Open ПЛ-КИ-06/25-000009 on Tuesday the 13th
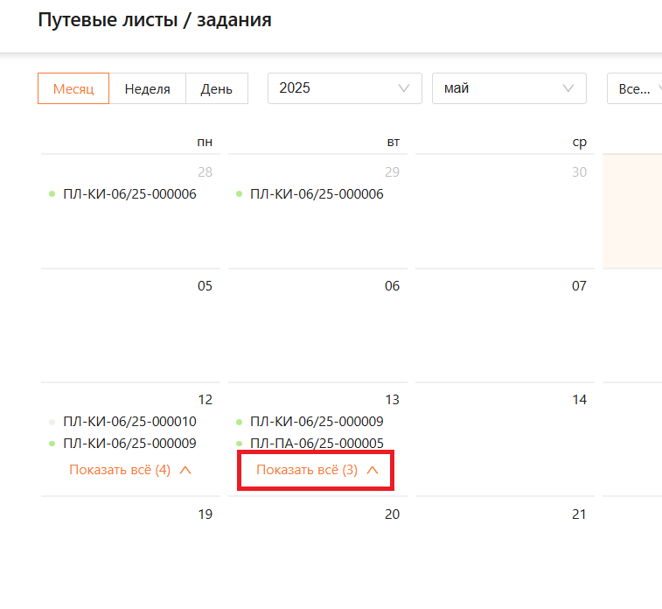The width and height of the screenshot is (662, 609). [x=317, y=422]
